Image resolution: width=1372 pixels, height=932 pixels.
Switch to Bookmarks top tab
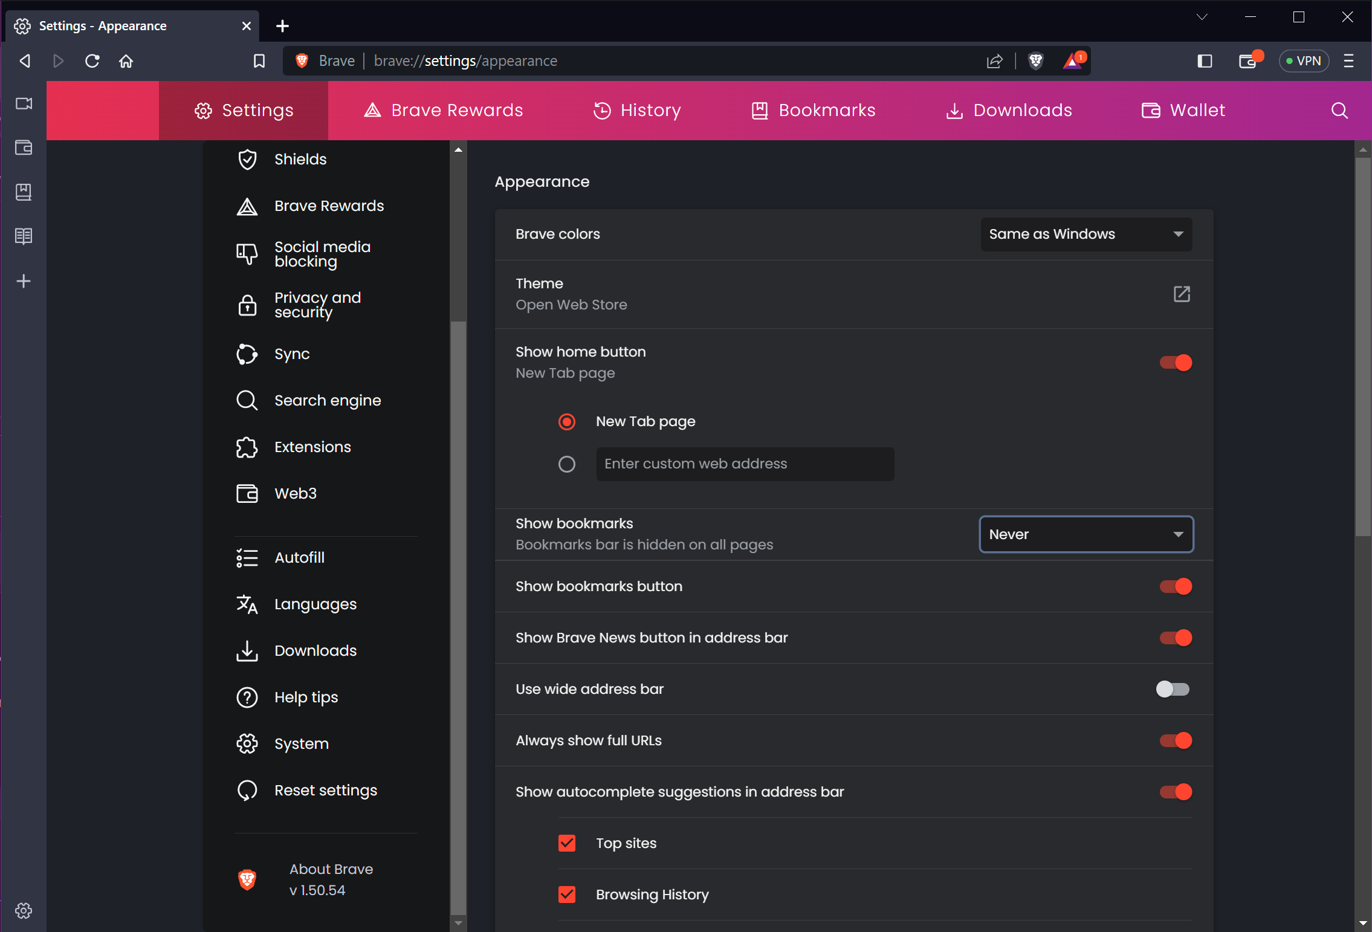click(813, 111)
